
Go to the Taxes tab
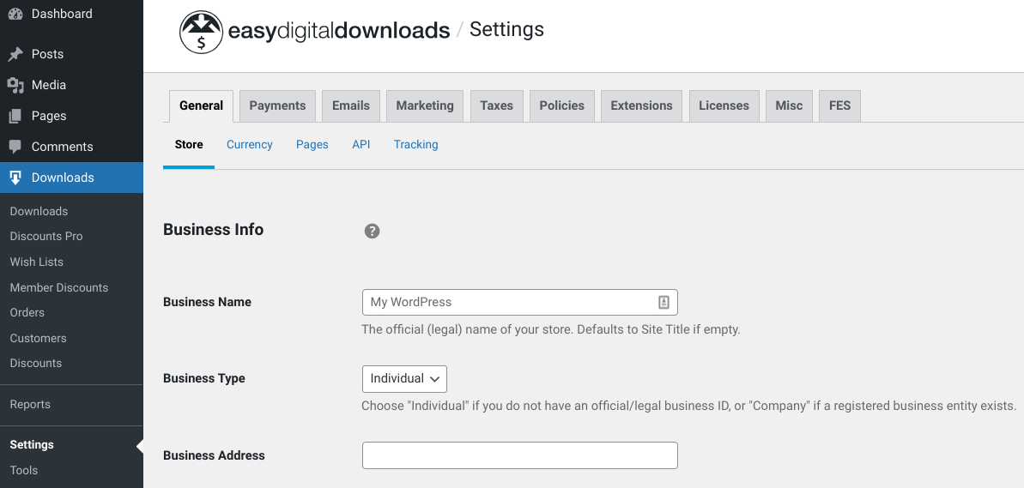coord(496,105)
